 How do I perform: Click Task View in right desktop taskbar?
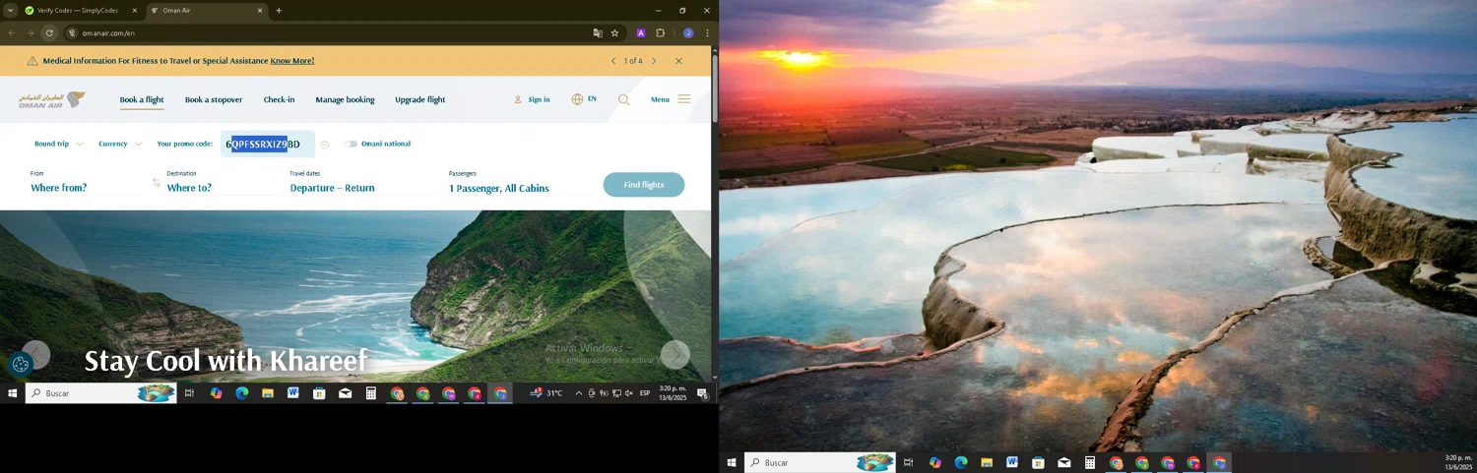click(x=909, y=463)
